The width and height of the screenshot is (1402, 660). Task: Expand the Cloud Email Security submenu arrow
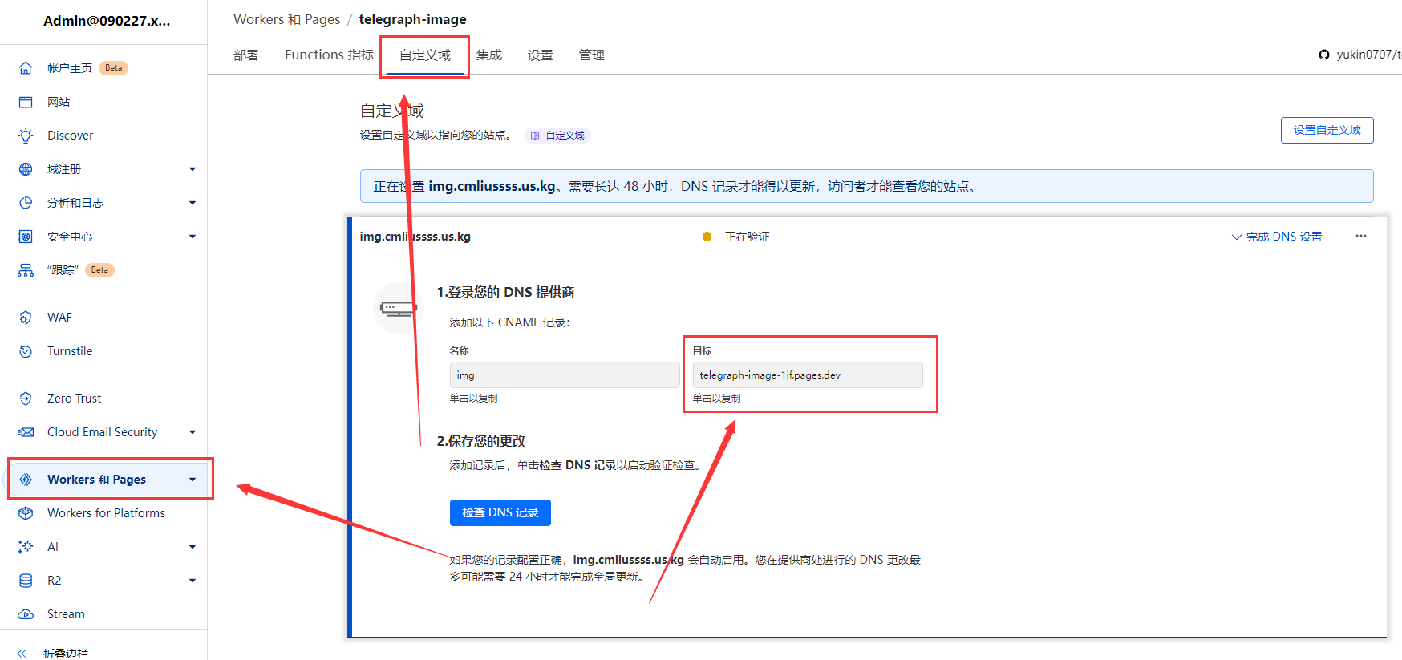[192, 432]
